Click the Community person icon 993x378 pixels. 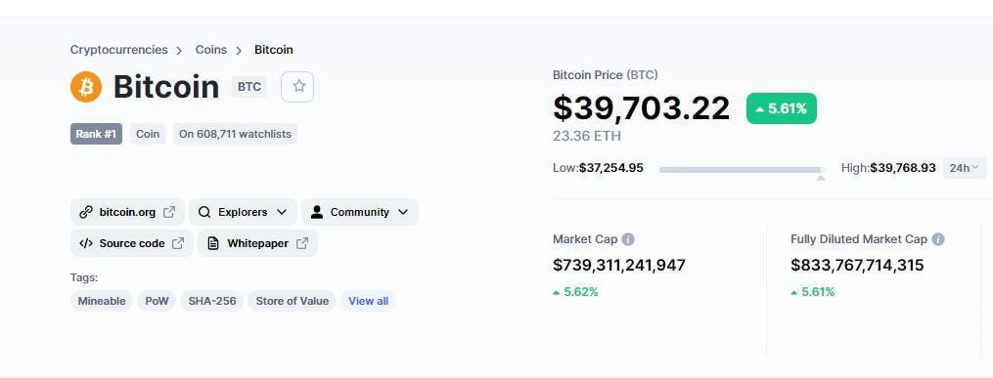click(317, 212)
